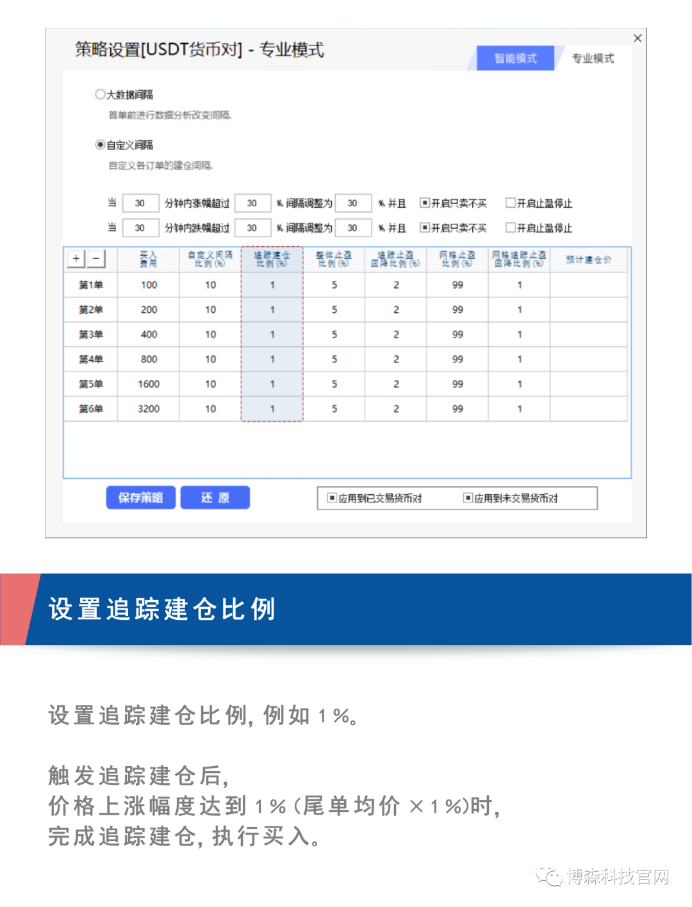Image resolution: width=692 pixels, height=907 pixels.
Task: Toggle 应用到已交易货币对 checkbox
Action: pyautogui.click(x=332, y=498)
